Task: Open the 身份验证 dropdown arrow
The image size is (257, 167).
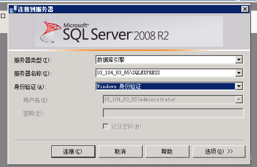Action: tap(239, 86)
